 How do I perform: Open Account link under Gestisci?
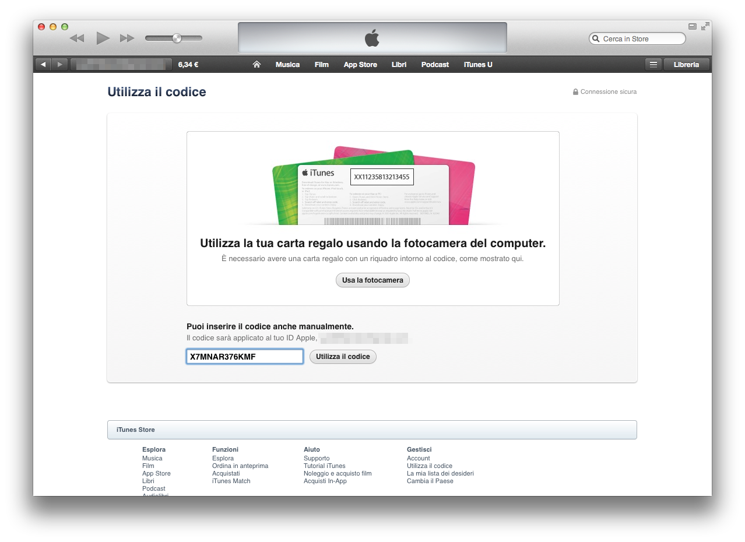point(419,459)
